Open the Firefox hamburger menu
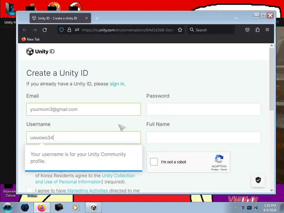Viewport: 284px width, 213px height. pos(267,30)
